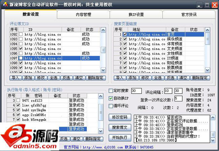Click the up arrow of 搜索页面链接 scrollbar

coord(208,30)
